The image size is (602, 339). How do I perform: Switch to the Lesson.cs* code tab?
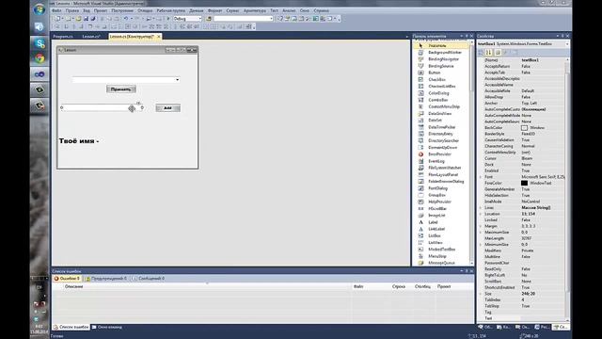(91, 37)
